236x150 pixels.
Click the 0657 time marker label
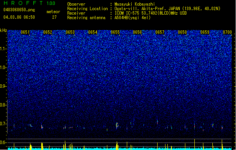160,32
